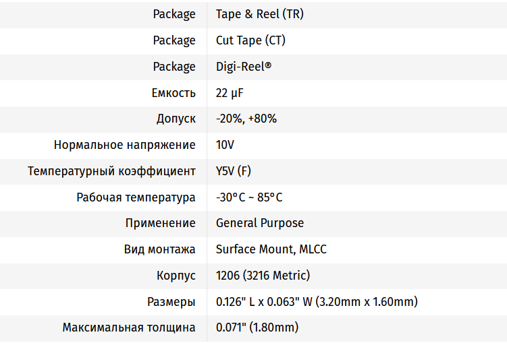
Task: Select the -30°C ~ 85°C temperature value
Action: tap(249, 197)
